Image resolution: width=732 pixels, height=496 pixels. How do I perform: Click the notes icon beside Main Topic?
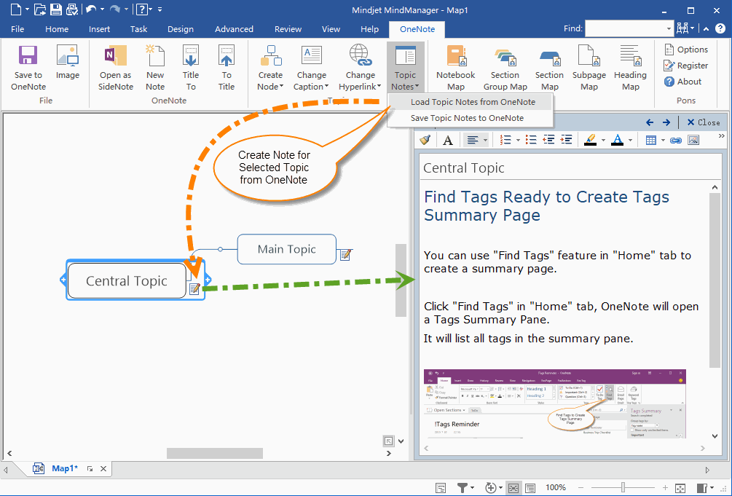coord(345,254)
